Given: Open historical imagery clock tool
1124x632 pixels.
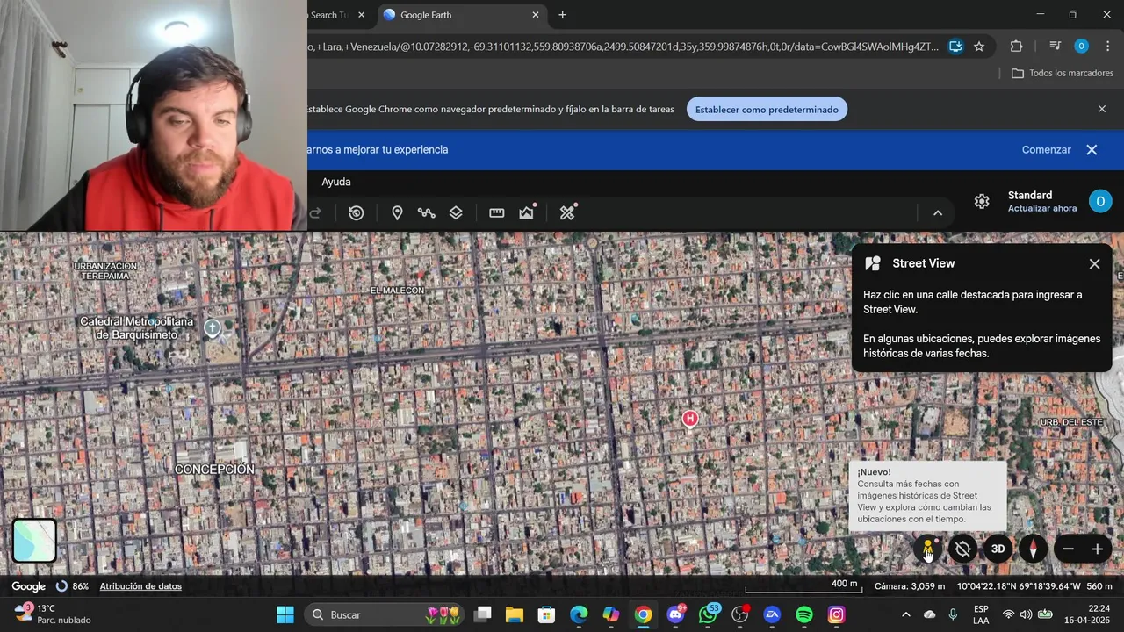Looking at the screenshot, I should 356,212.
